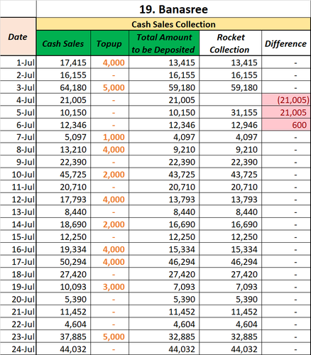
Task: Select the 'Rocket Collection' column header
Action: click(230, 43)
